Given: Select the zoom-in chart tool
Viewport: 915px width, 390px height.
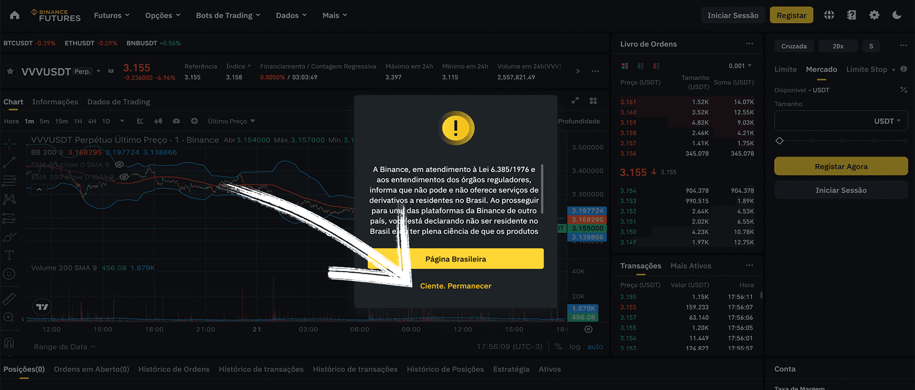Looking at the screenshot, I should pos(9,317).
